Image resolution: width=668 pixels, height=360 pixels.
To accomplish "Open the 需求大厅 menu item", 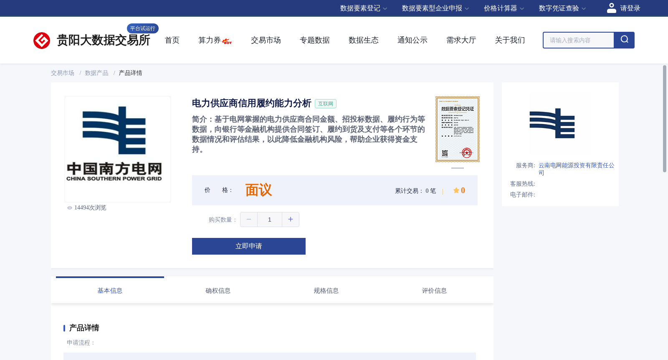I will click(461, 40).
